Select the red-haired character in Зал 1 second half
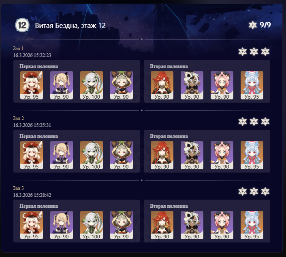Image resolution: width=286 pixels, height=257 pixels. pyautogui.click(x=162, y=85)
